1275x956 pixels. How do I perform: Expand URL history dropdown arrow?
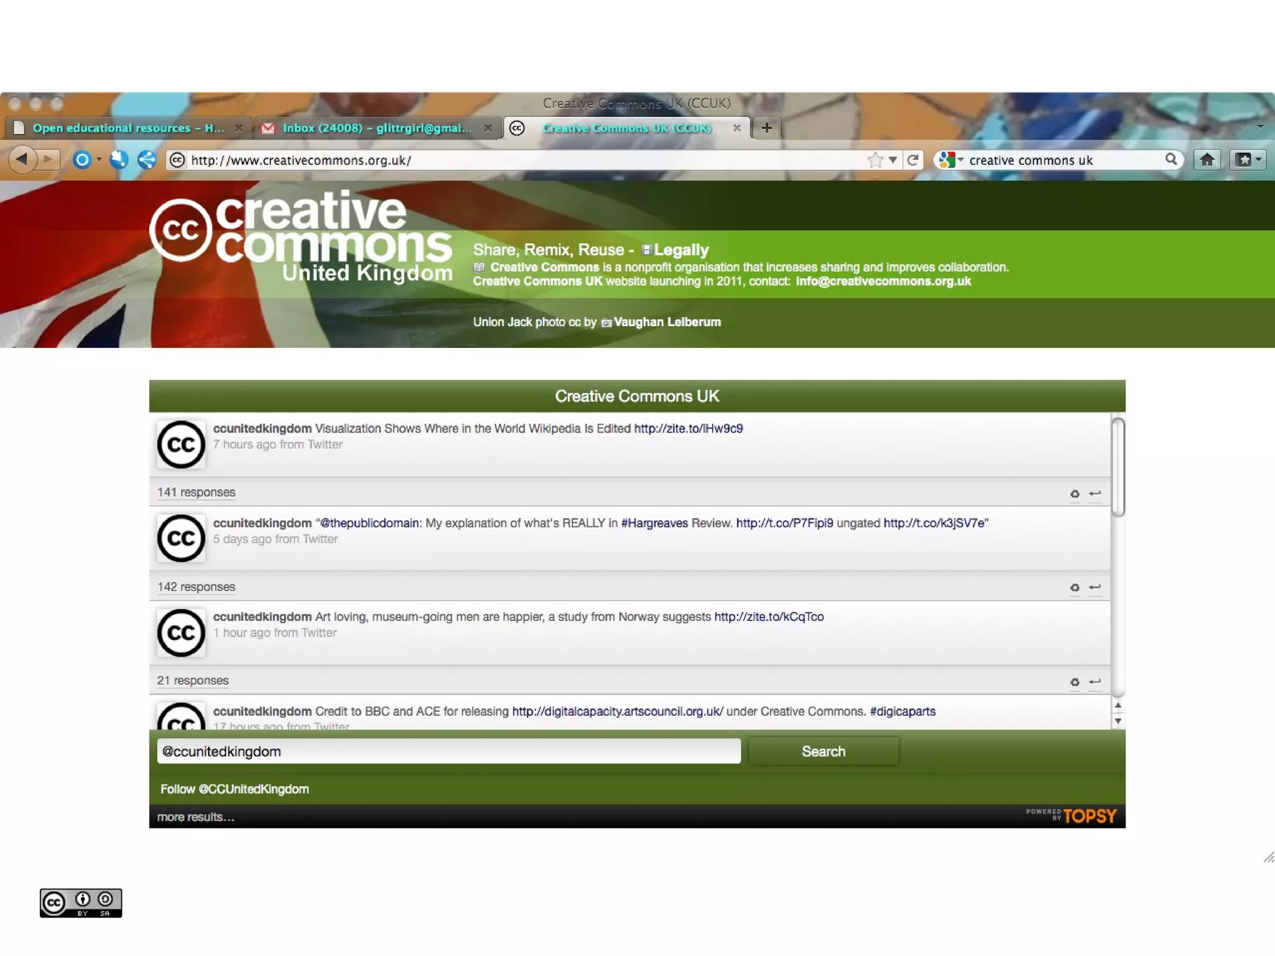[893, 160]
